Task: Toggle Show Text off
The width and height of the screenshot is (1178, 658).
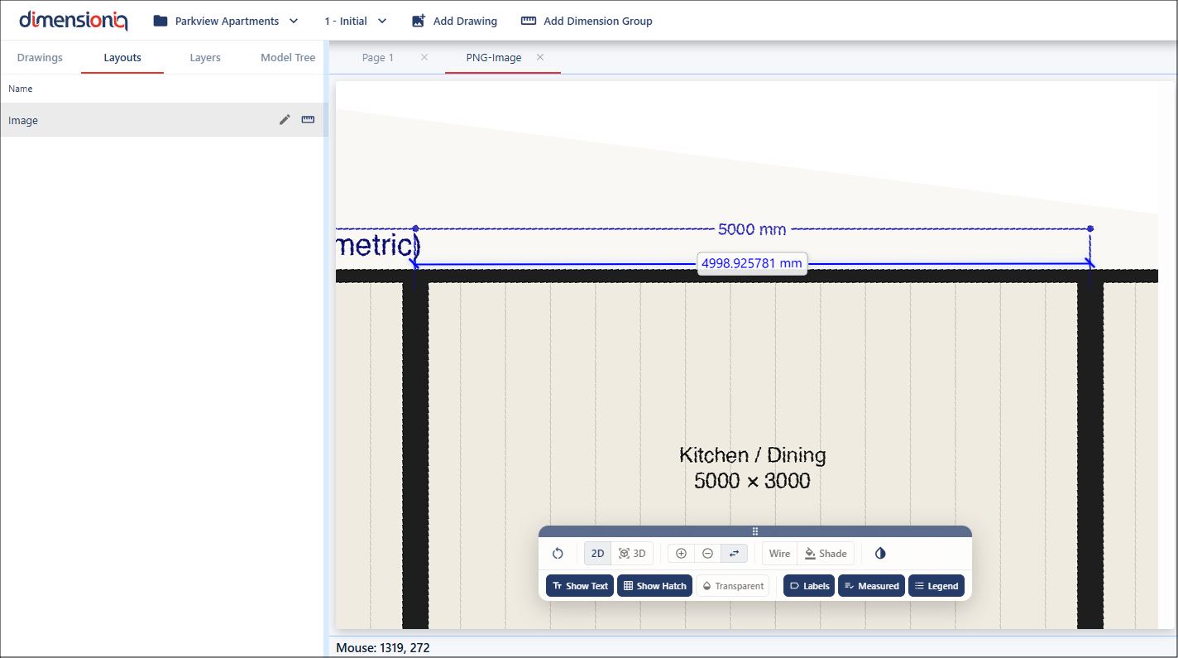Action: 580,586
